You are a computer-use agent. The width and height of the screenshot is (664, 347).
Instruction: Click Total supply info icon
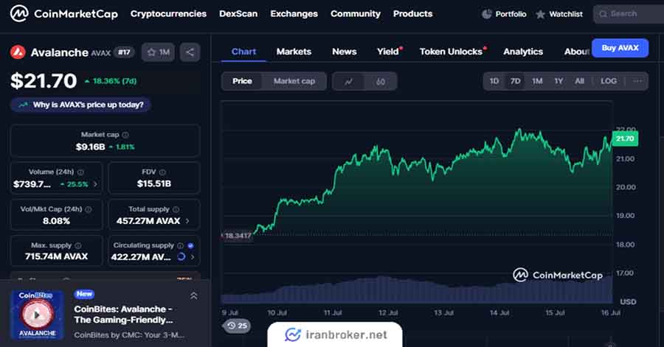point(176,209)
